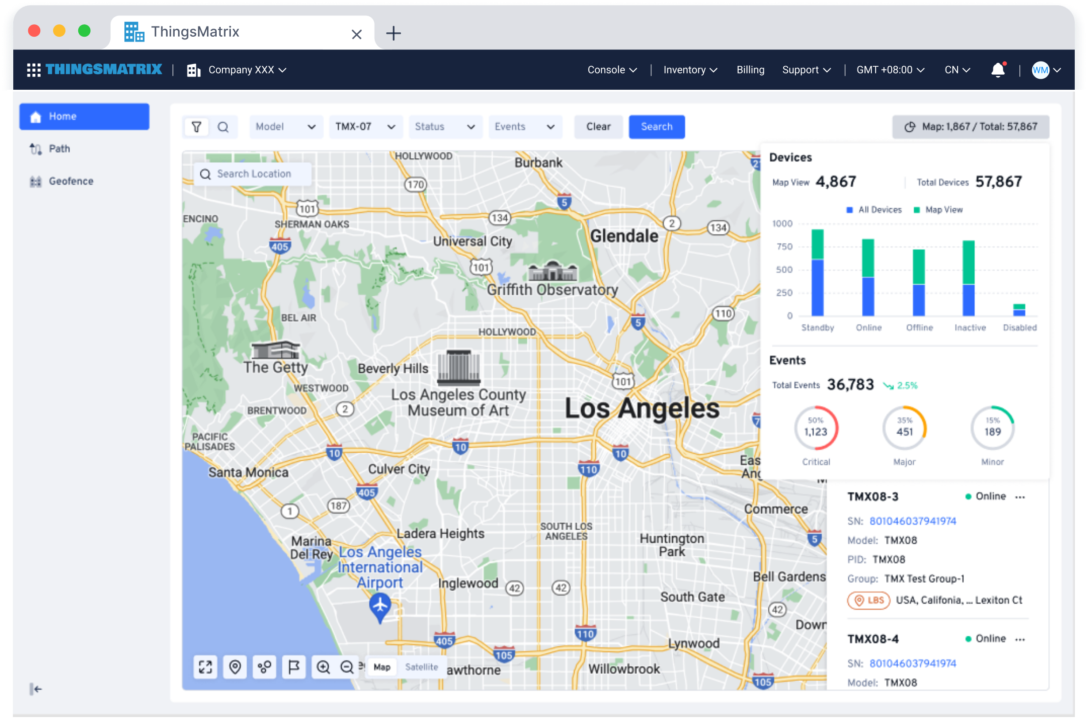Toggle fullscreen map view icon
The width and height of the screenshot is (1088, 726).
tap(205, 667)
